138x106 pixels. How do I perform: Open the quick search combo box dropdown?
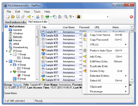pyautogui.click(x=108, y=17)
